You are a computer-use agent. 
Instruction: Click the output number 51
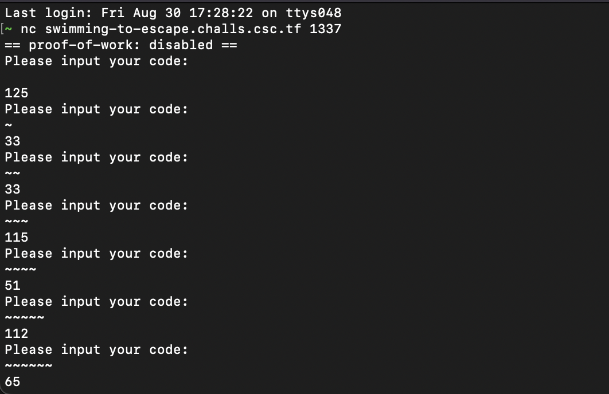(x=13, y=286)
